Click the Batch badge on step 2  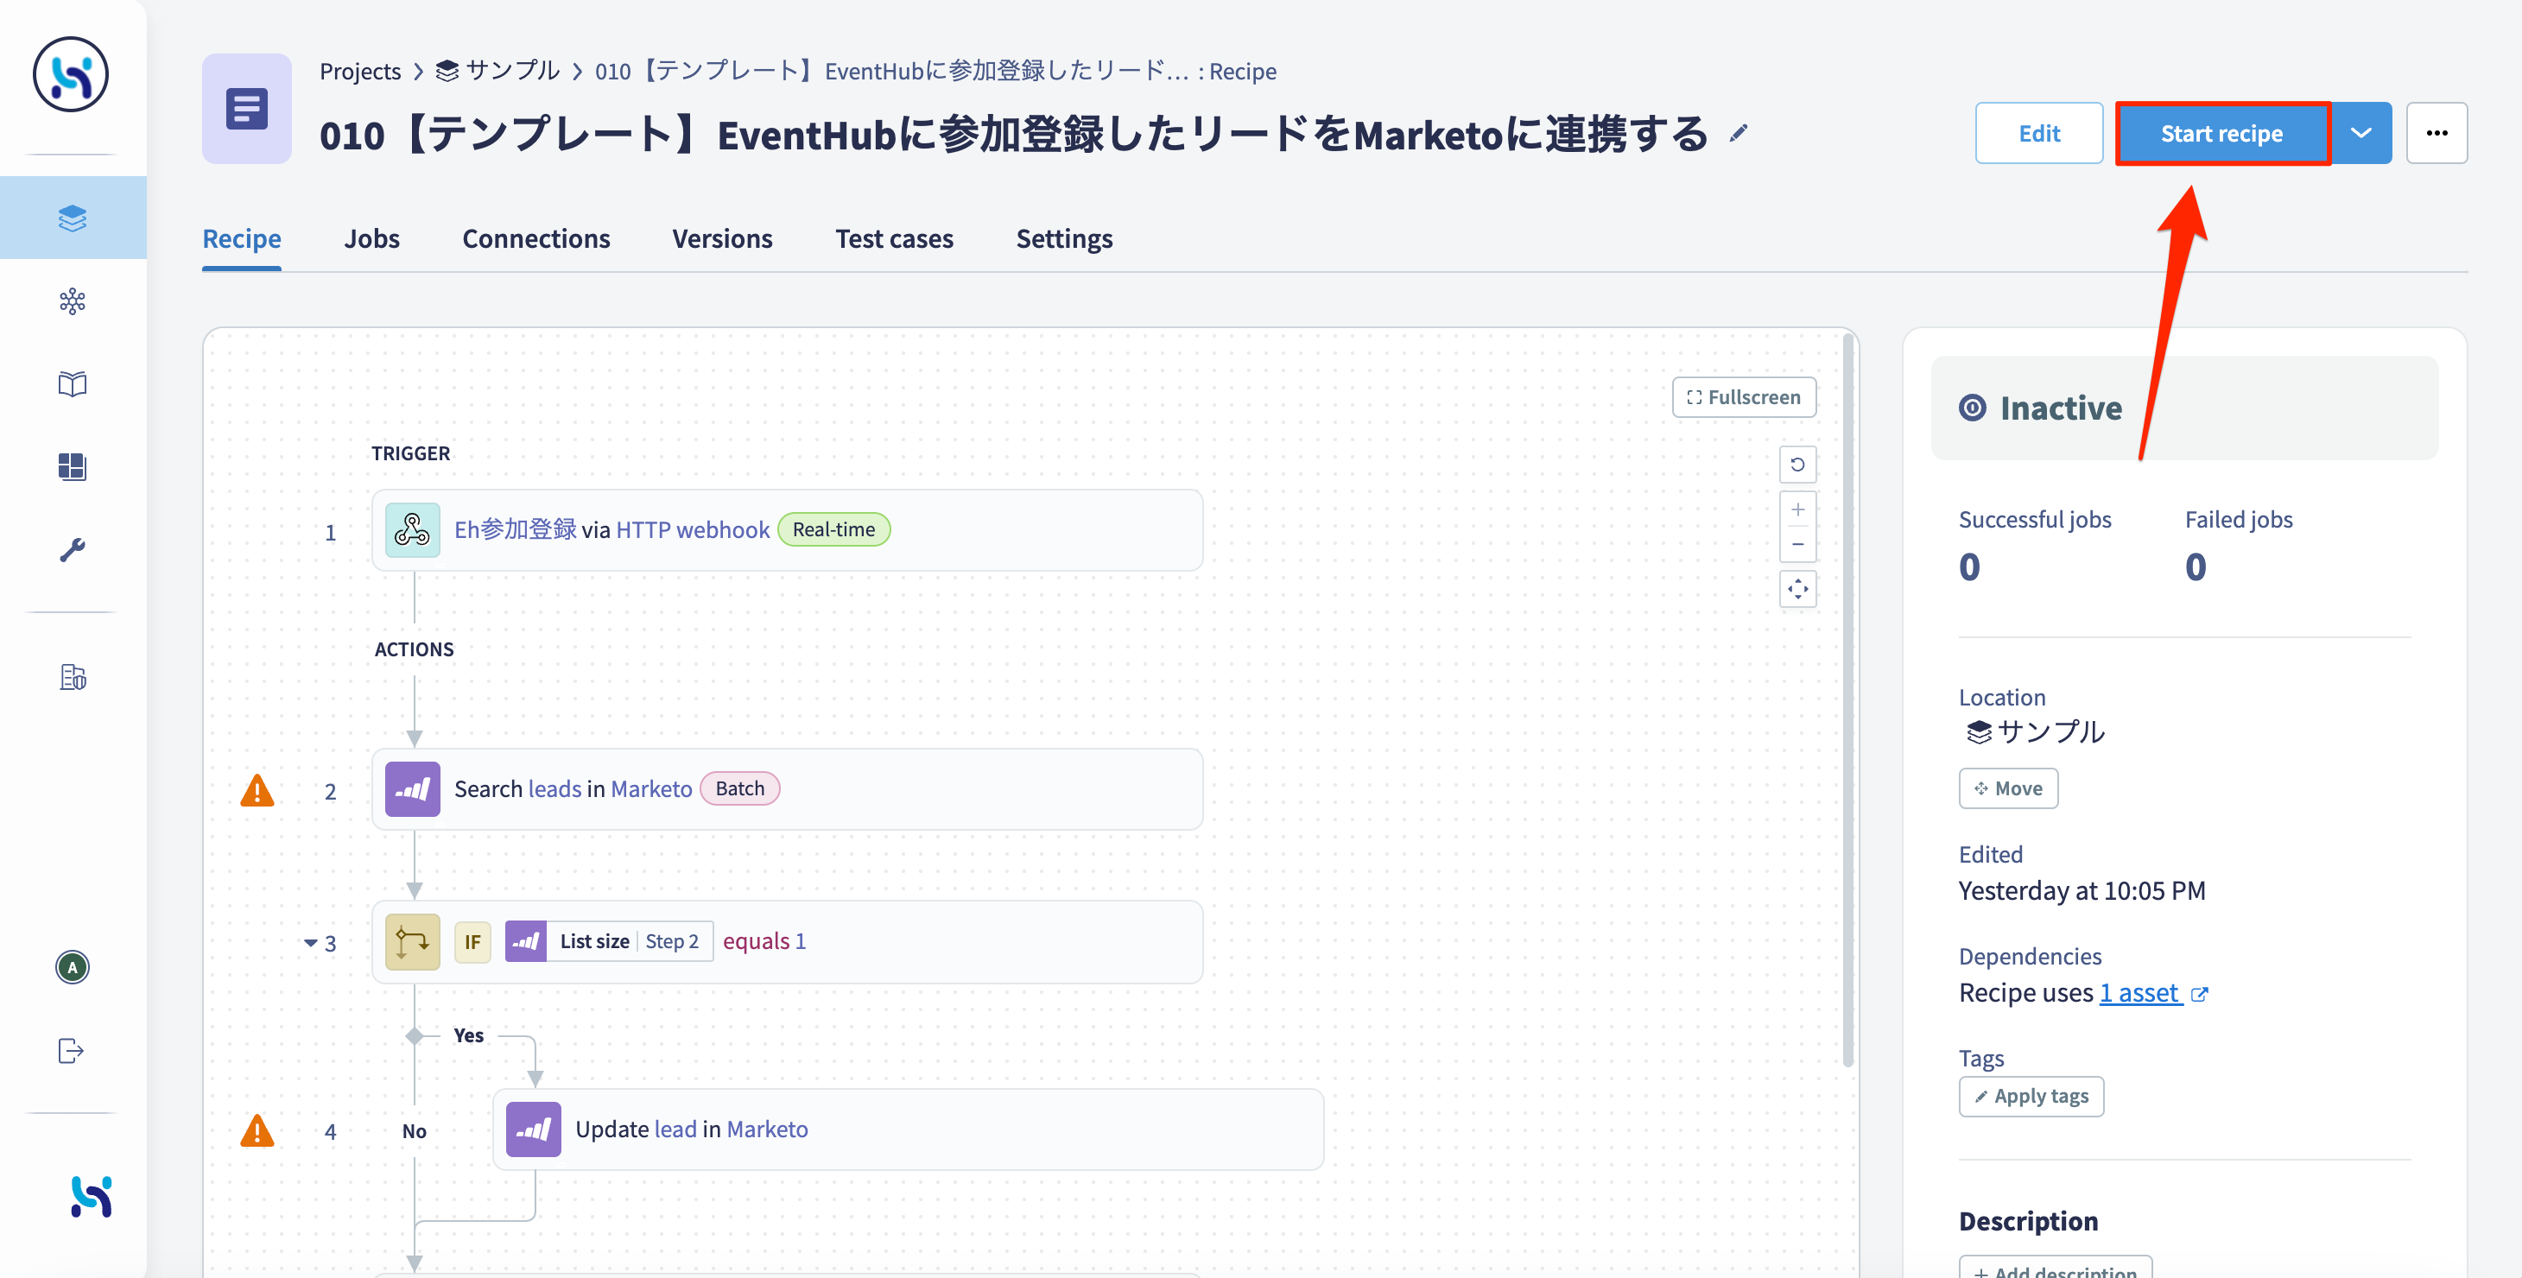(740, 788)
